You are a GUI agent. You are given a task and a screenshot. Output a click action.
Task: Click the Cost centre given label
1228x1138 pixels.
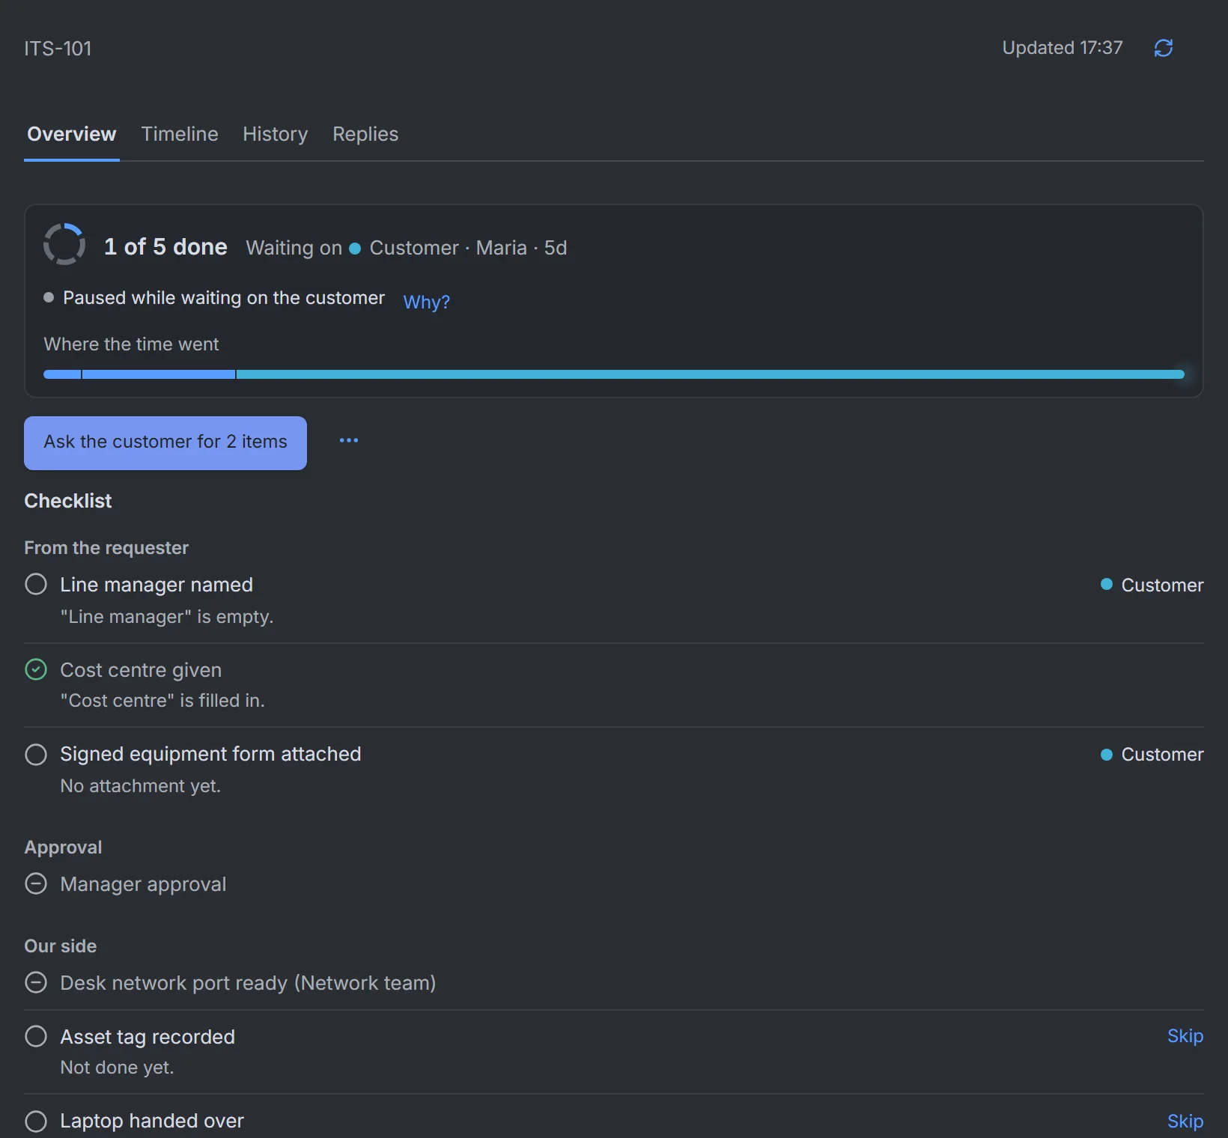141,670
